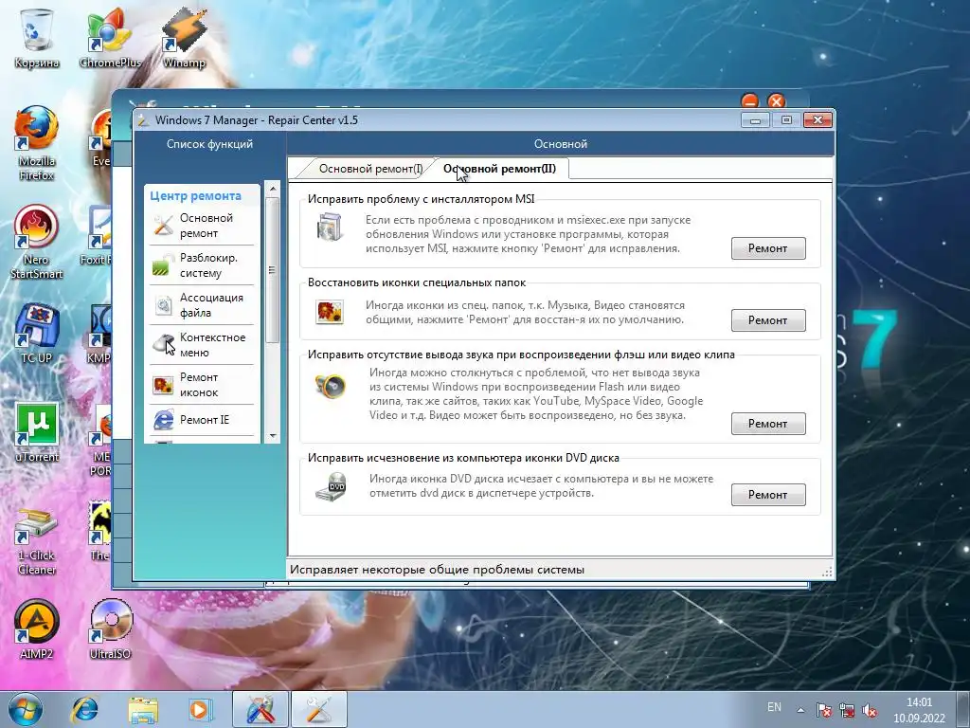
Task: Click the megaphone sound fix icon
Action: coord(330,387)
